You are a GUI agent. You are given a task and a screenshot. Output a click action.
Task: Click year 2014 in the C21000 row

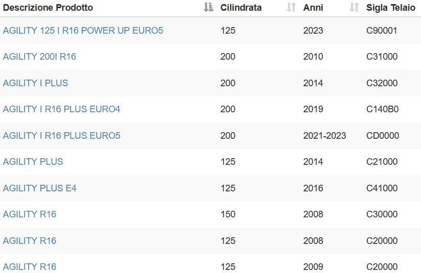click(313, 162)
